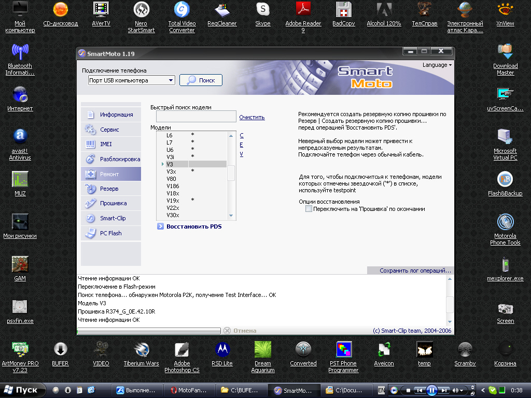Open PST Phone Programmer desktop icon
The image size is (531, 398).
click(343, 357)
